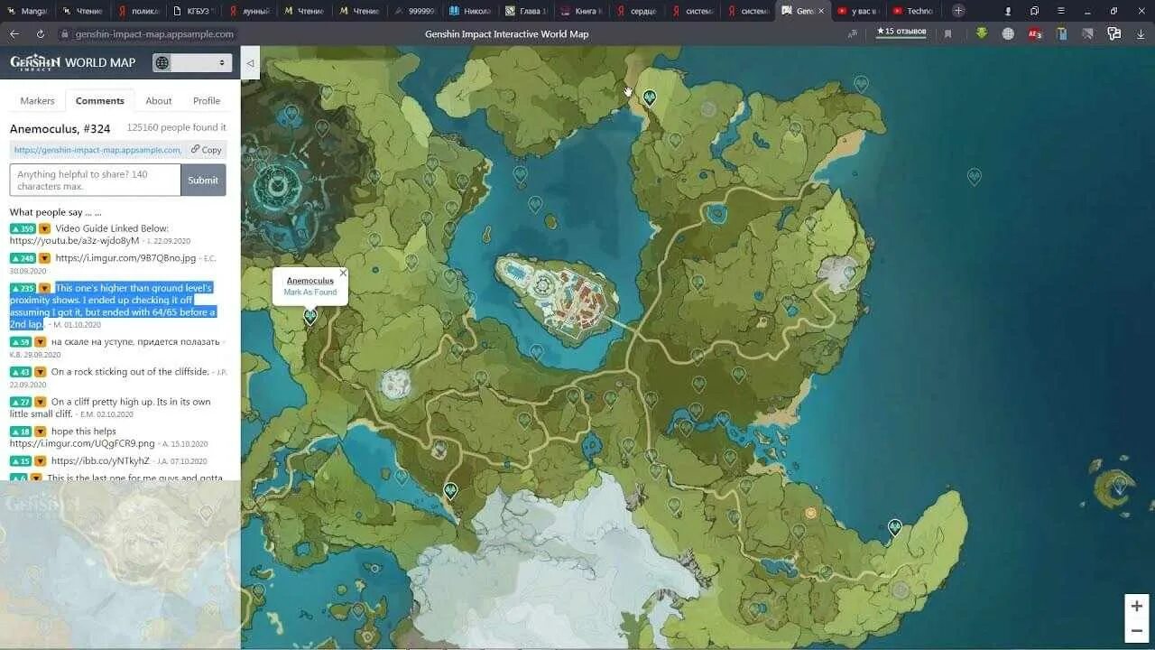1155x650 pixels.
Task: Click the Anemoculus title in map popup
Action: 310,281
